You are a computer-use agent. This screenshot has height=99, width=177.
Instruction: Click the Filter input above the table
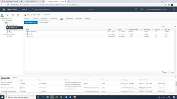point(168,27)
